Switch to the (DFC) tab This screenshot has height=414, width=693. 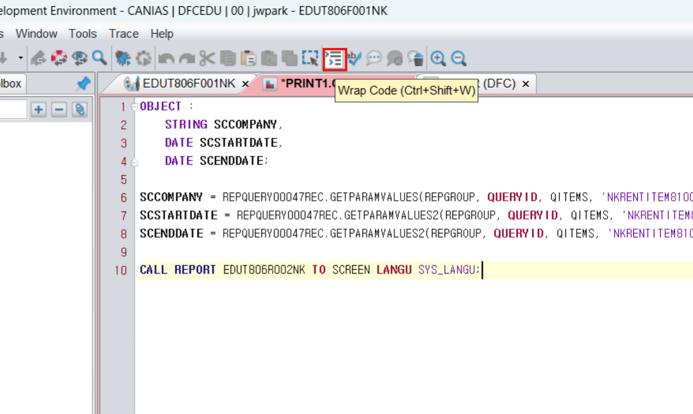point(499,84)
